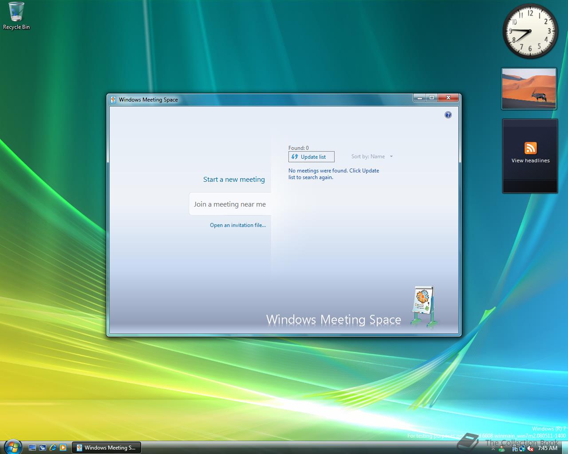
Task: Expand hidden tray icons chevron
Action: 493,448
